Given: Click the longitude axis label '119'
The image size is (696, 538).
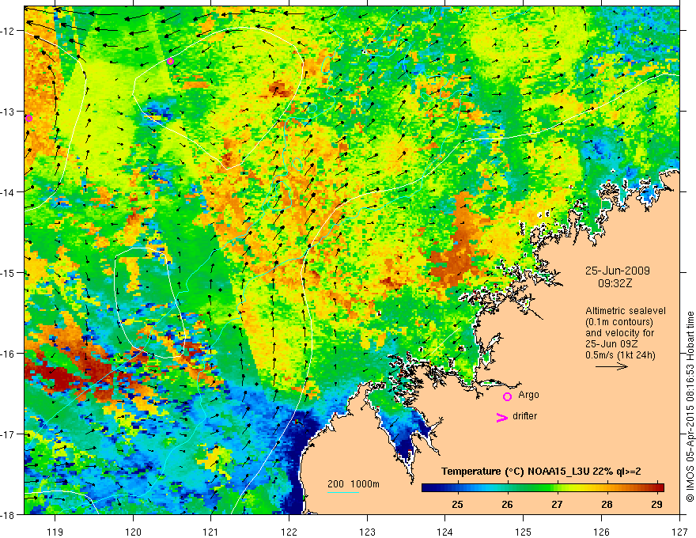Looking at the screenshot, I should tap(55, 532).
